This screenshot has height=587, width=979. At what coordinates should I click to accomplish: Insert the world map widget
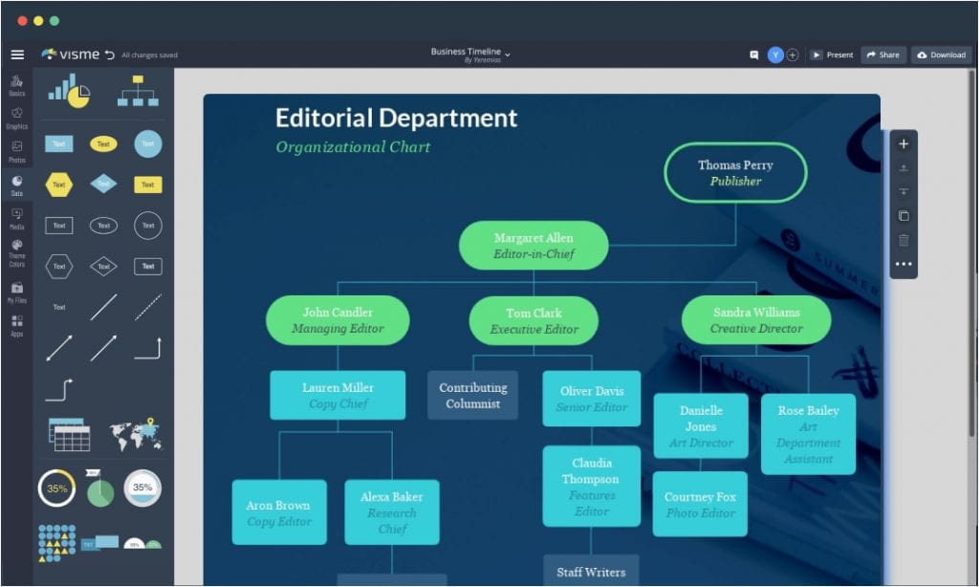point(136,435)
